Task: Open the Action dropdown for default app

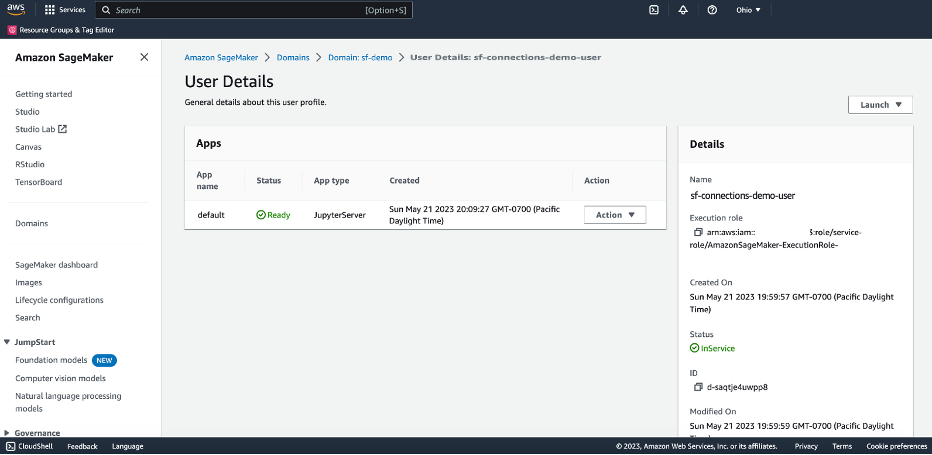Action: [615, 215]
